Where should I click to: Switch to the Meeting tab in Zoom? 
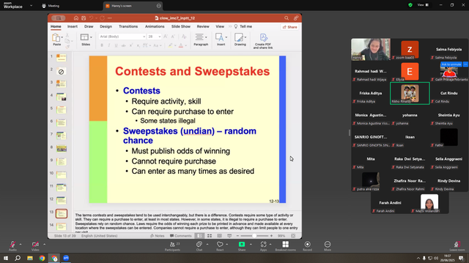click(x=51, y=6)
